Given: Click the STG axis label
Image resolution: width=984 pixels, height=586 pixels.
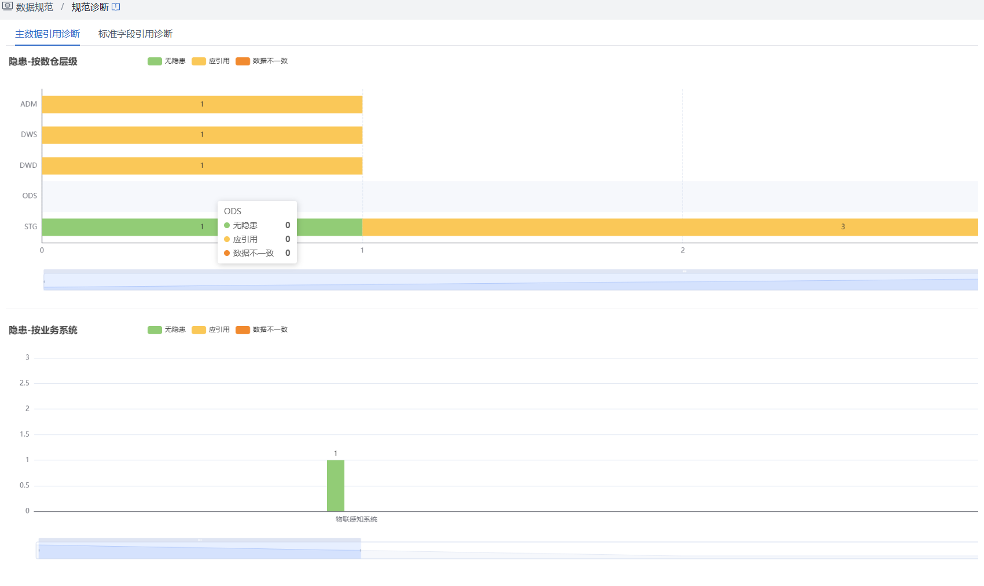Looking at the screenshot, I should coord(31,226).
